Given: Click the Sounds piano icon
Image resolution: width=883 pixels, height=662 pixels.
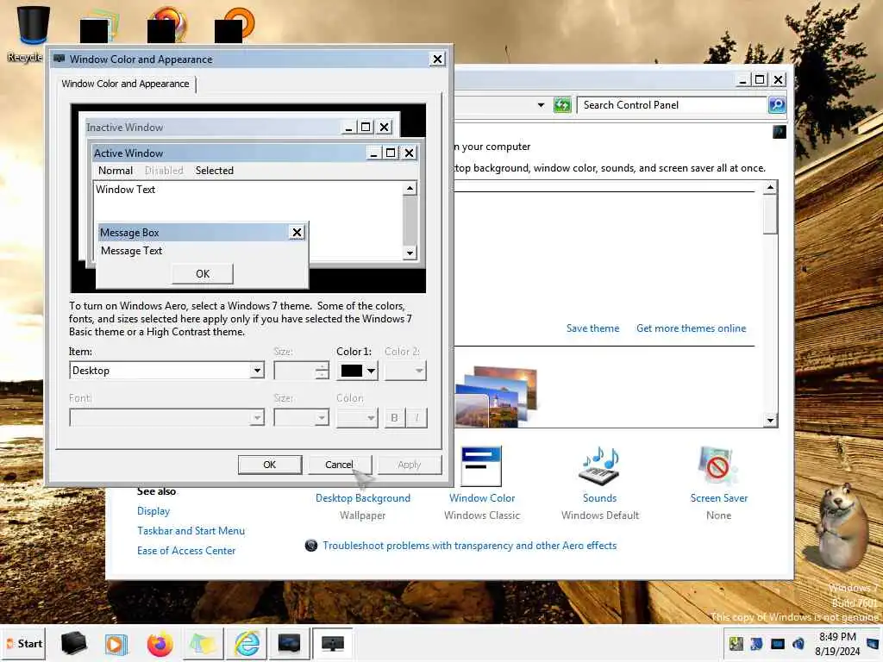Looking at the screenshot, I should tap(600, 465).
